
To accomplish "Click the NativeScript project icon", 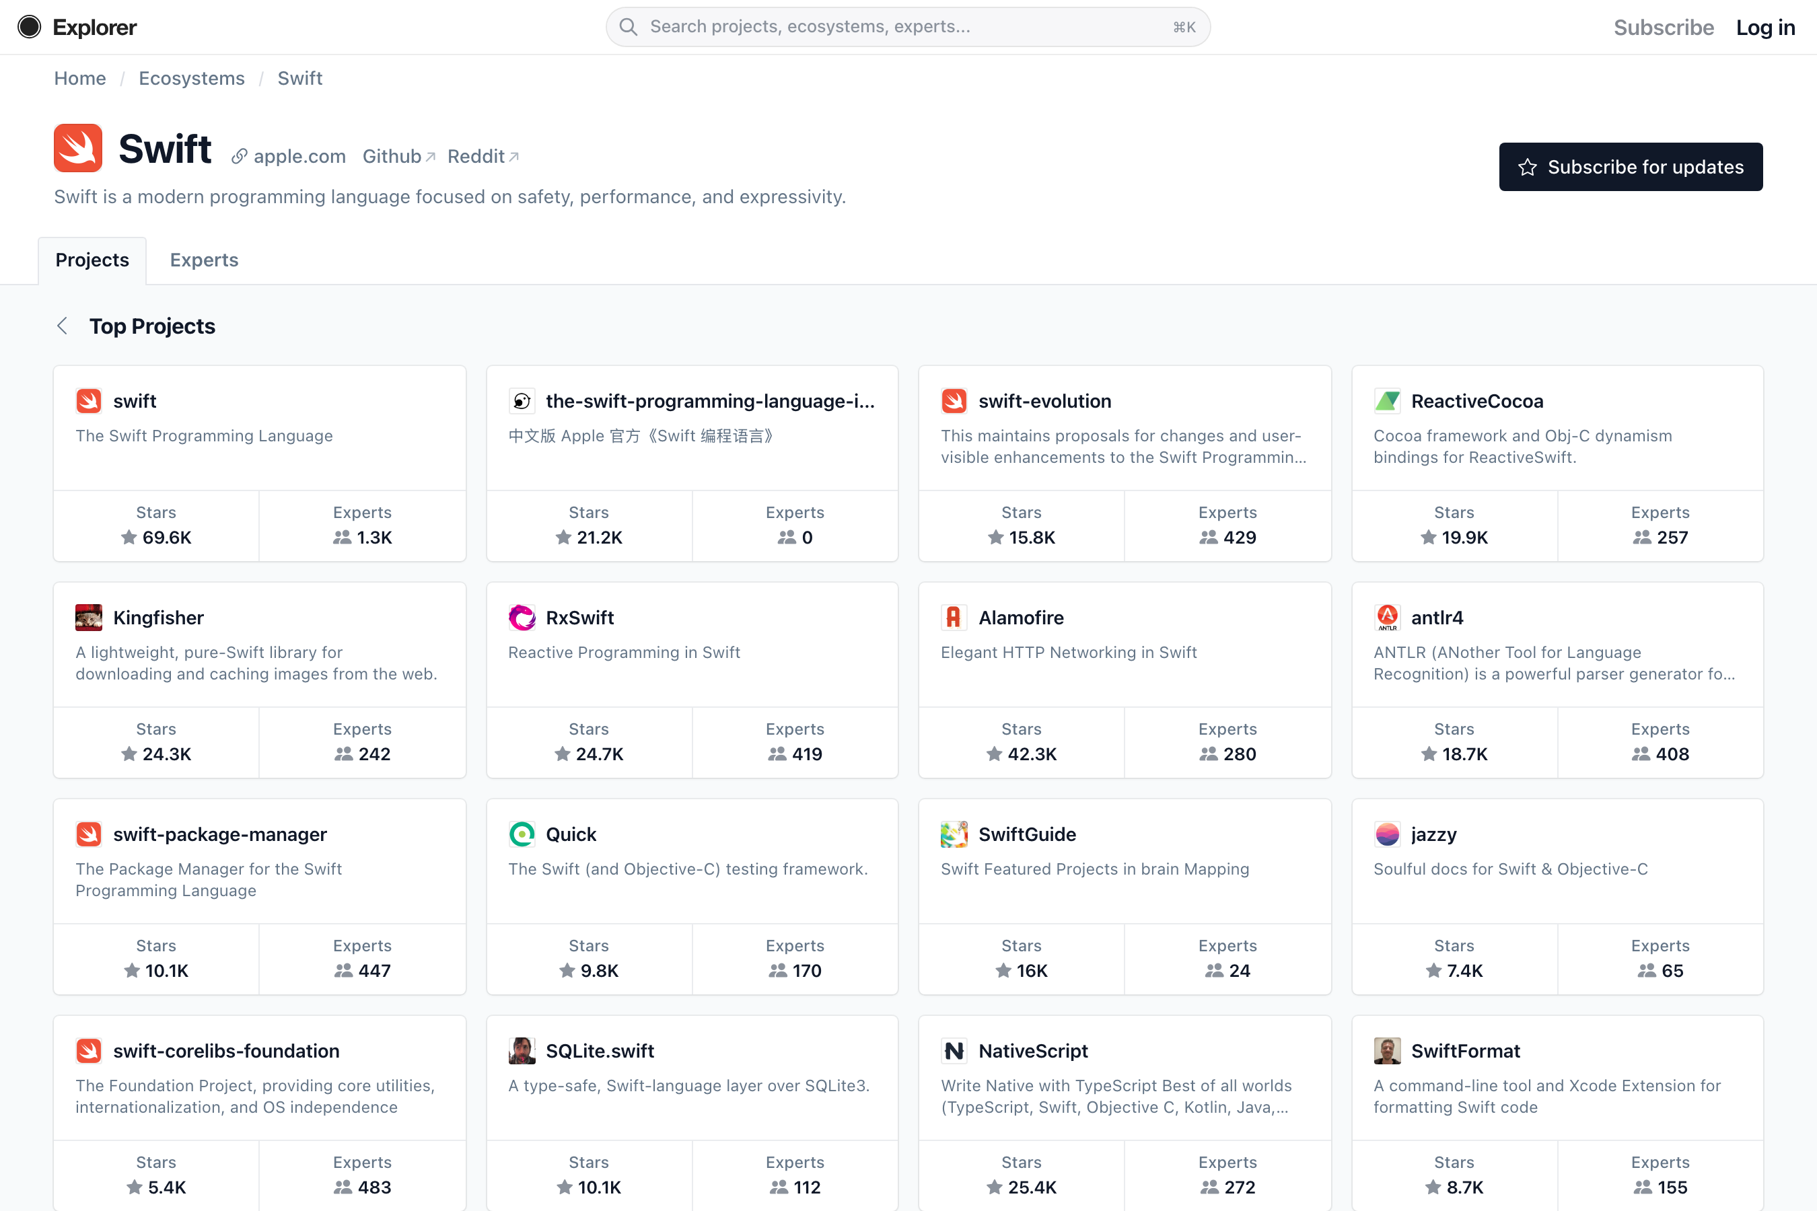I will coord(955,1050).
